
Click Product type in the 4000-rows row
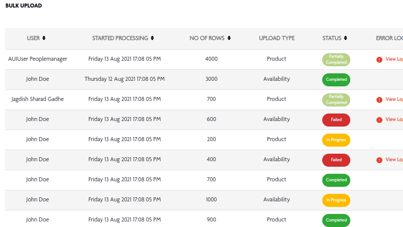[x=277, y=59]
